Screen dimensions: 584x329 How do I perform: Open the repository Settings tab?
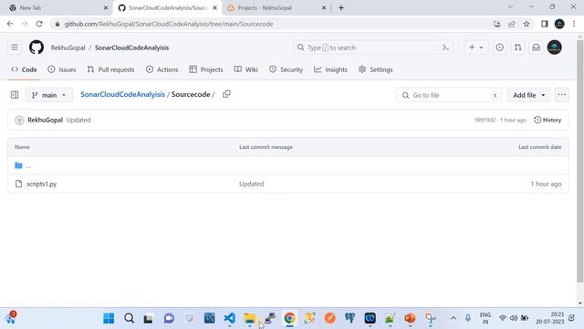click(x=375, y=69)
